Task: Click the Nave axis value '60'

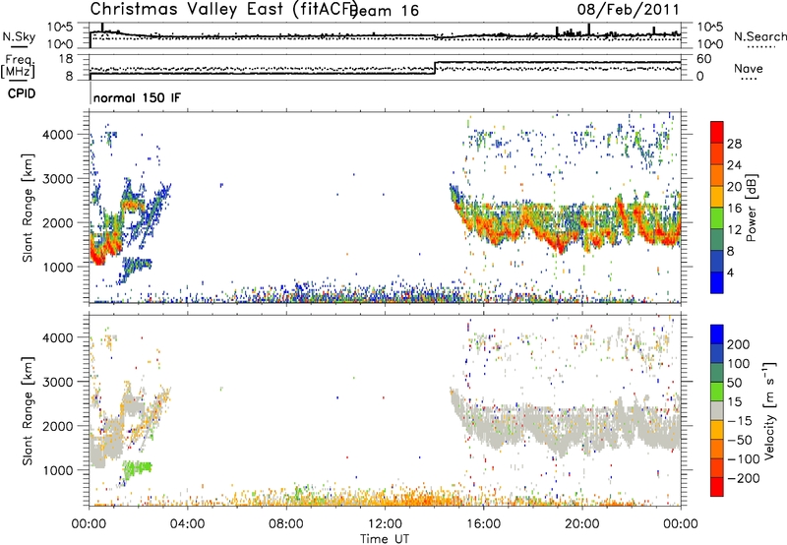Action: pos(703,59)
